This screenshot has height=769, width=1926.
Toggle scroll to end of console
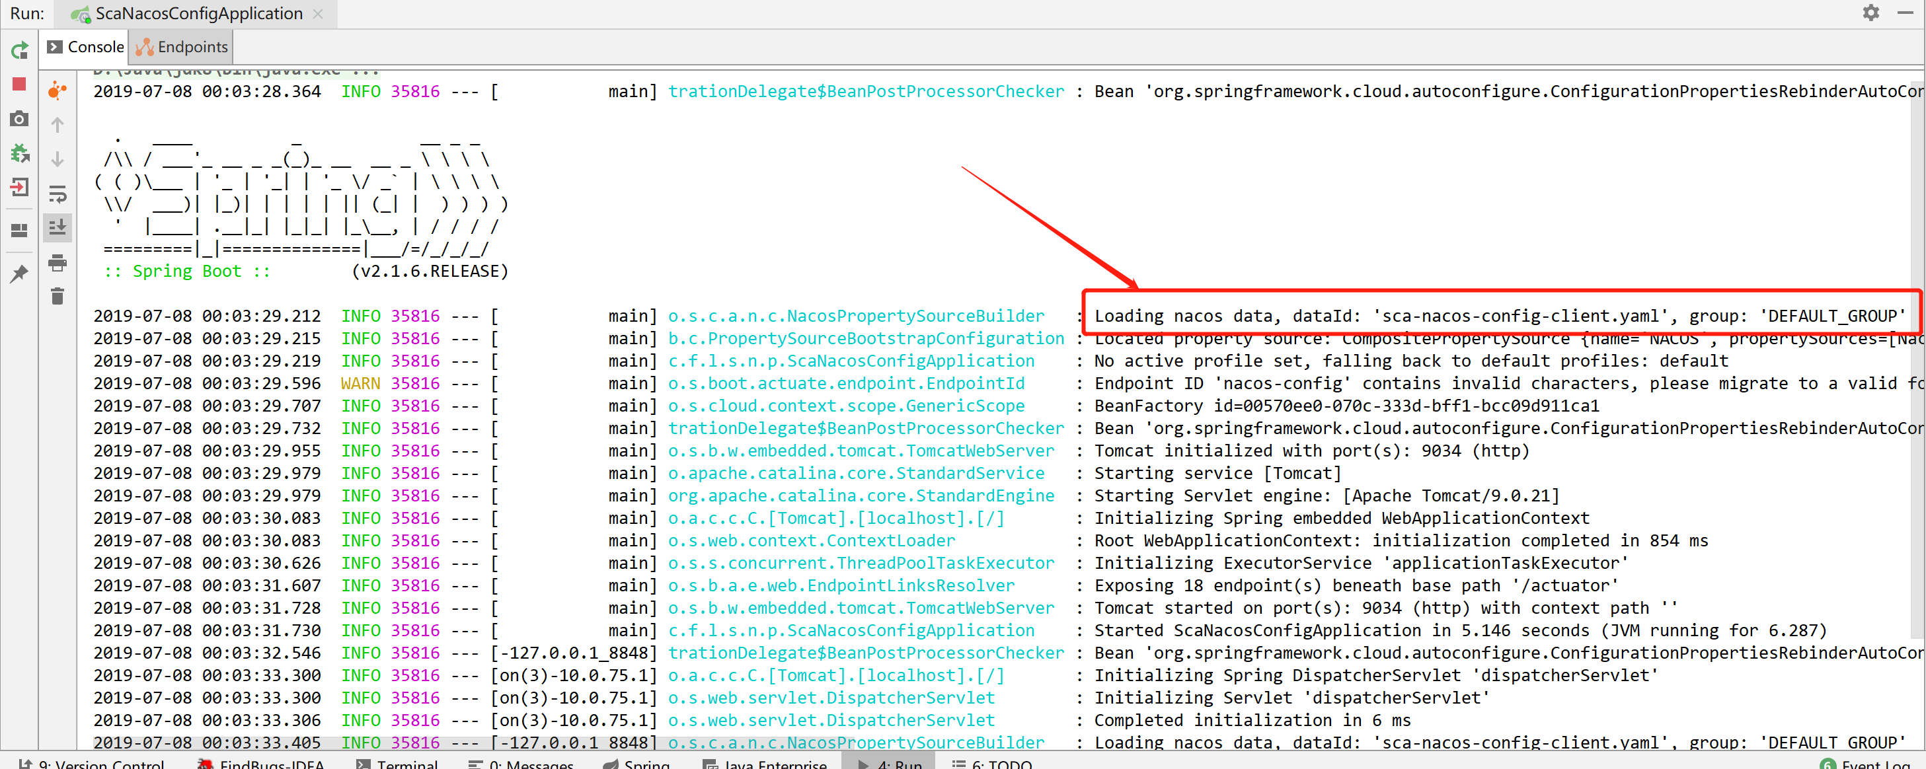(x=58, y=227)
